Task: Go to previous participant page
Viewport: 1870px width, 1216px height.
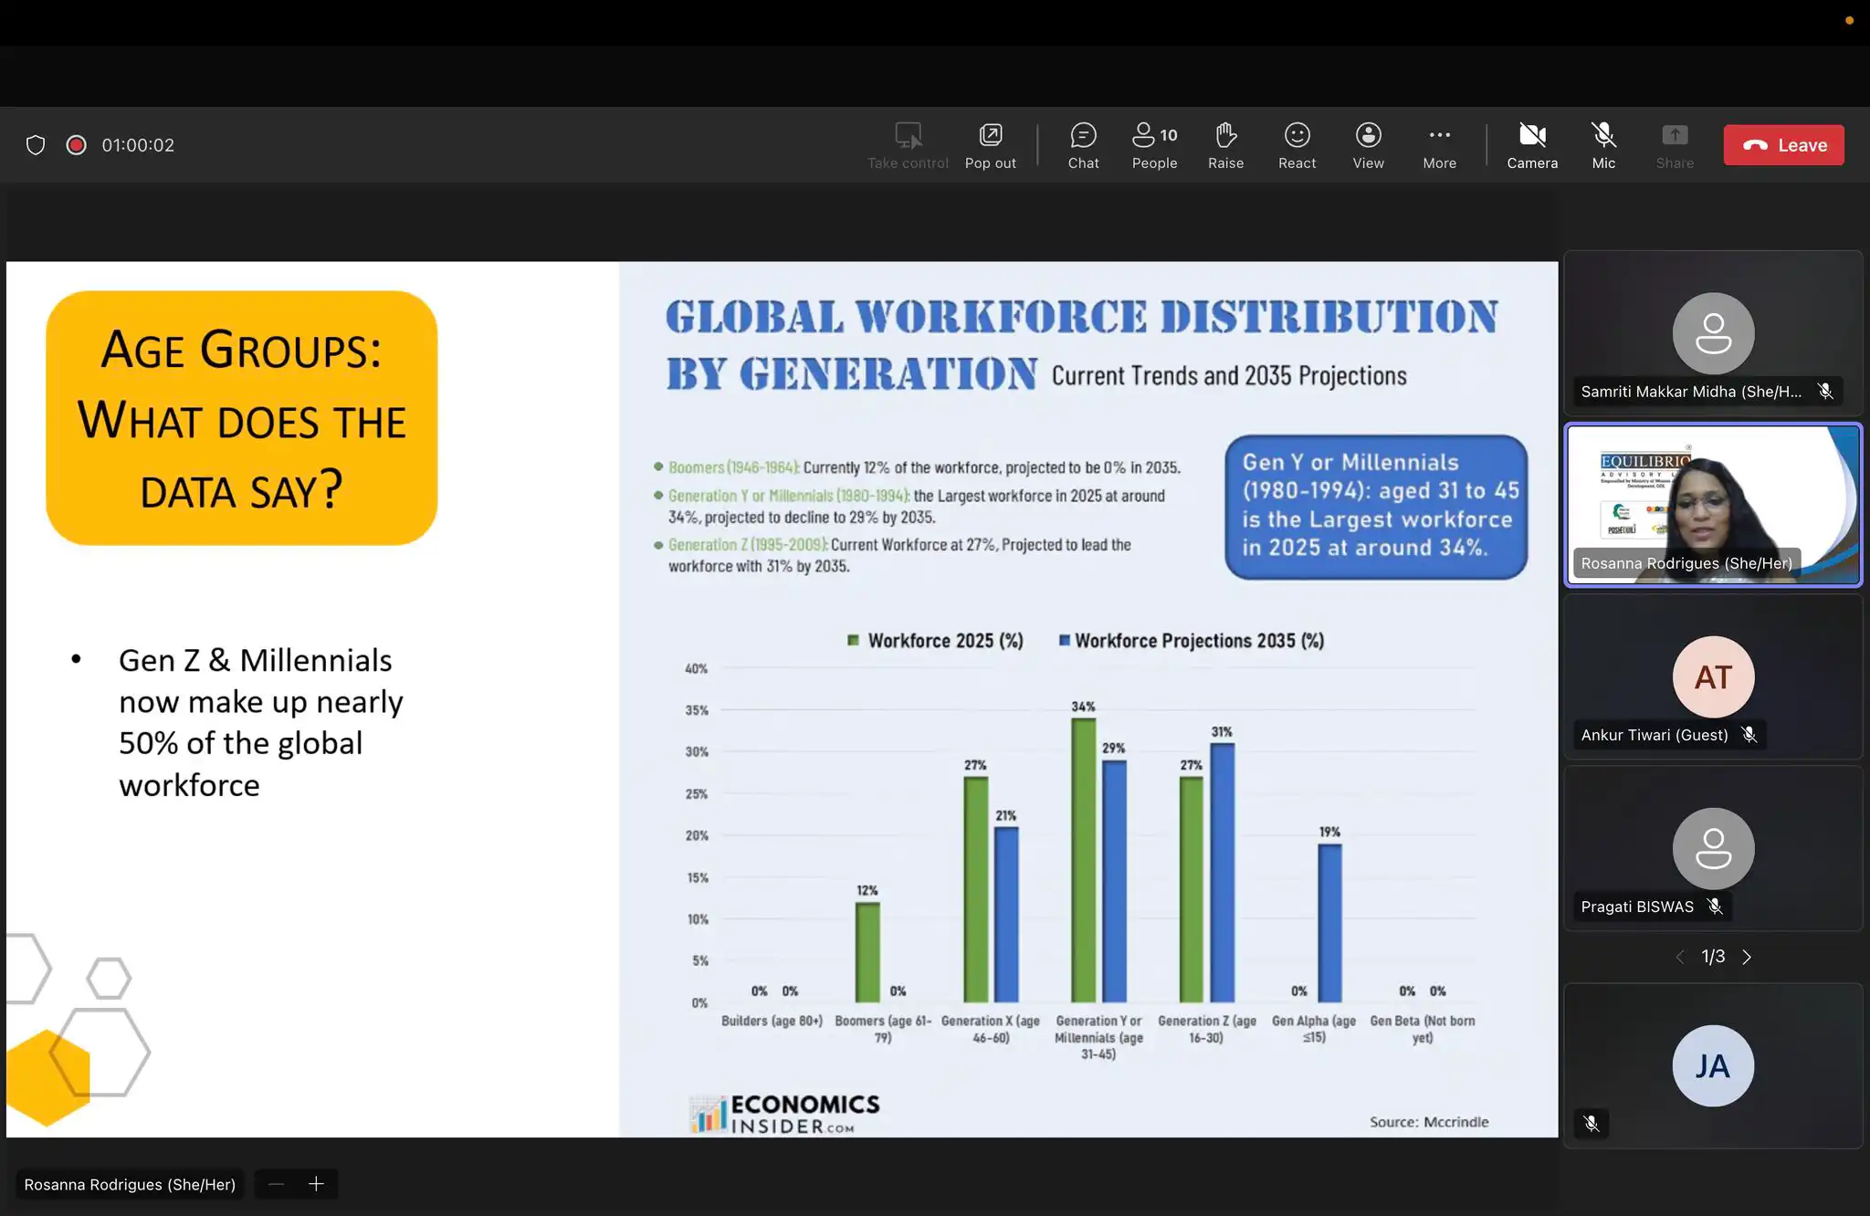Action: click(x=1679, y=957)
